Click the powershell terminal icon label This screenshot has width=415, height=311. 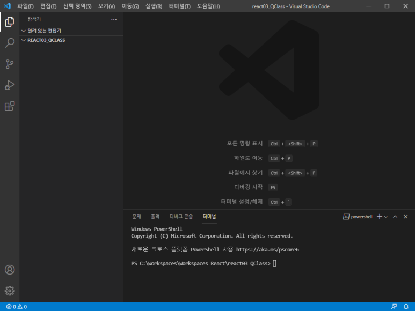[x=358, y=217]
